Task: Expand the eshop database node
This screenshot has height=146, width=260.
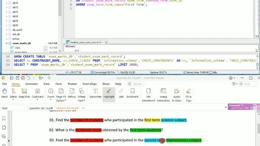Action: 6,39
